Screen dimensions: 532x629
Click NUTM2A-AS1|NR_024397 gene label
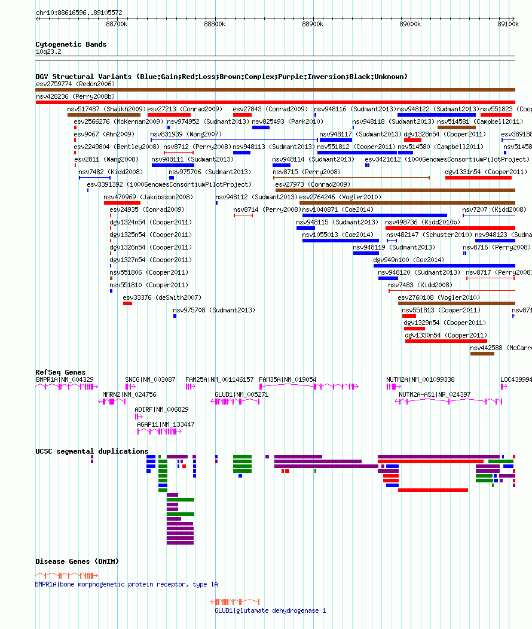point(435,395)
